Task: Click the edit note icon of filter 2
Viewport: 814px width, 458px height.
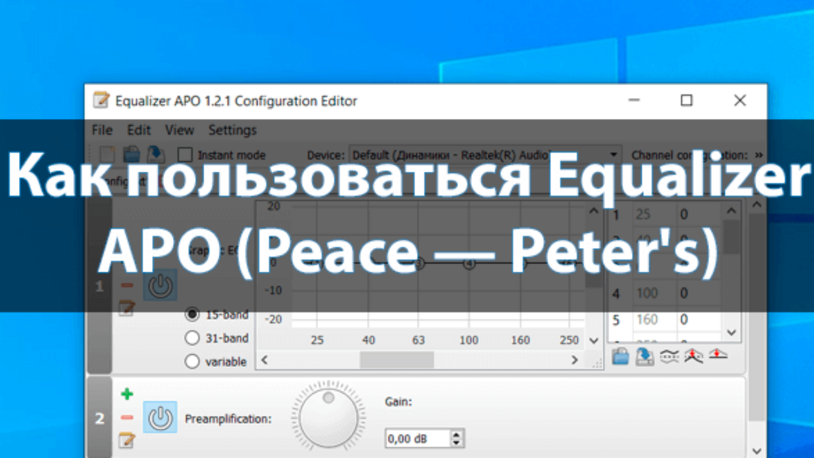Action: (x=127, y=440)
